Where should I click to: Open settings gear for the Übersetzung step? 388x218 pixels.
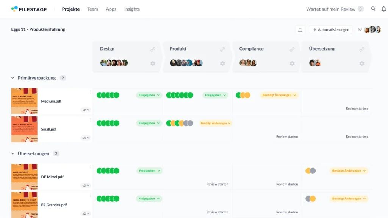(x=362, y=63)
